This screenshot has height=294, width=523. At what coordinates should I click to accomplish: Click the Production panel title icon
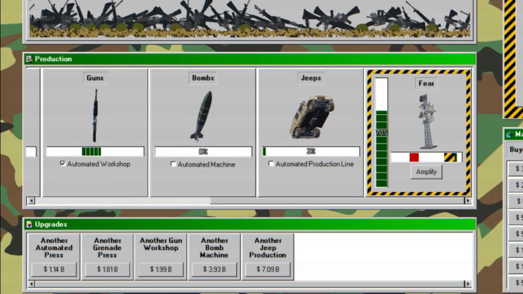tap(29, 59)
